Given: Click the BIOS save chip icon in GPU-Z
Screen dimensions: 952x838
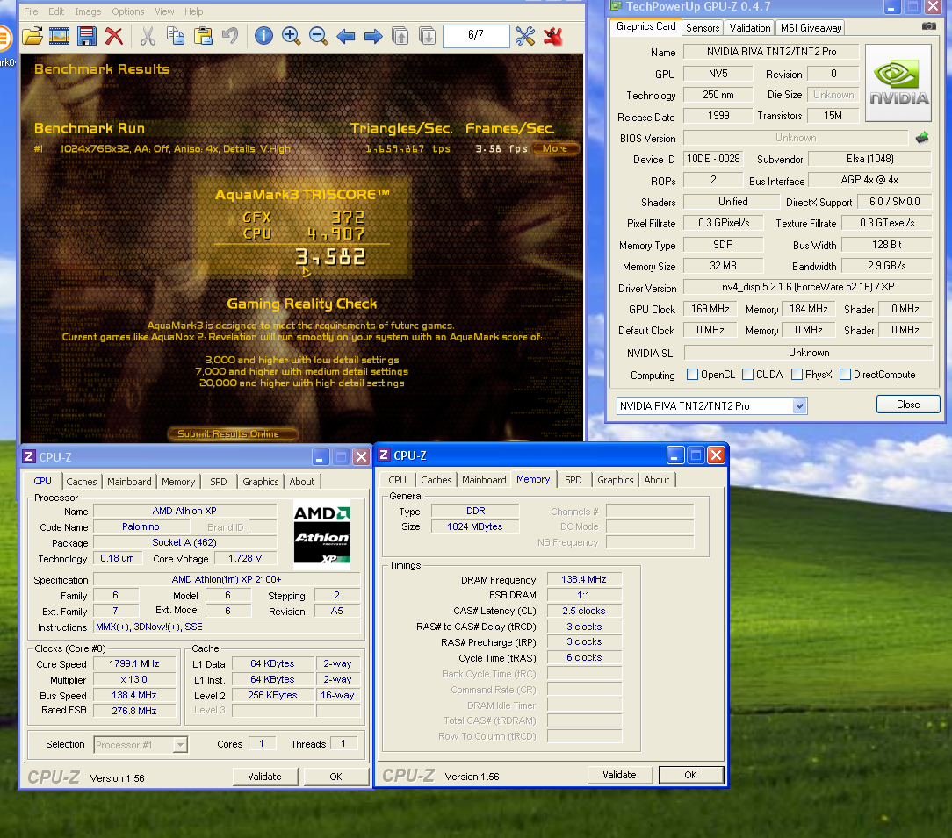Looking at the screenshot, I should point(922,138).
